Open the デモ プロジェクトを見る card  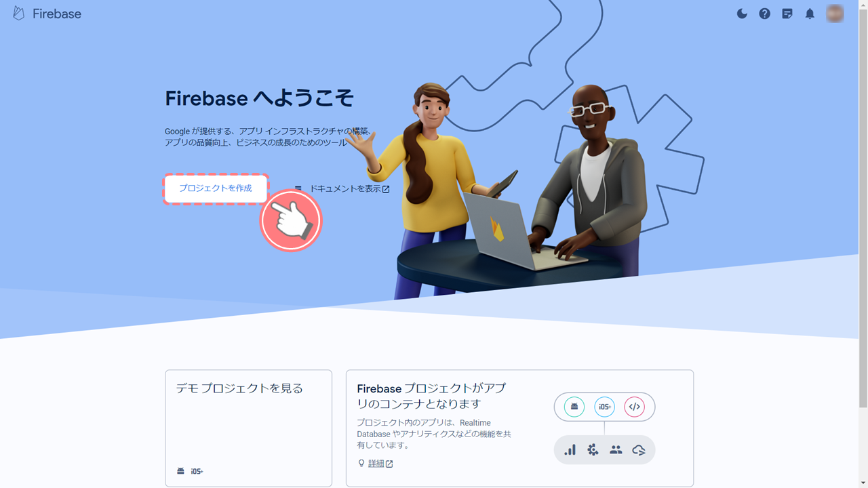tap(248, 428)
